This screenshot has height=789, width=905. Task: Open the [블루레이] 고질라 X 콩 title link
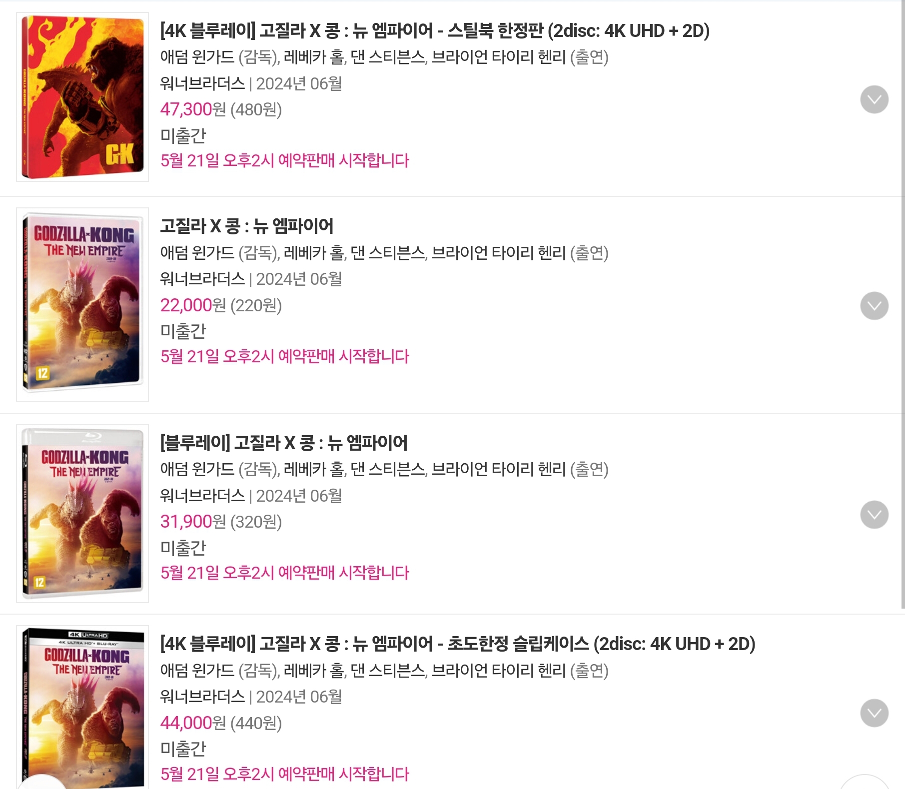coord(284,443)
